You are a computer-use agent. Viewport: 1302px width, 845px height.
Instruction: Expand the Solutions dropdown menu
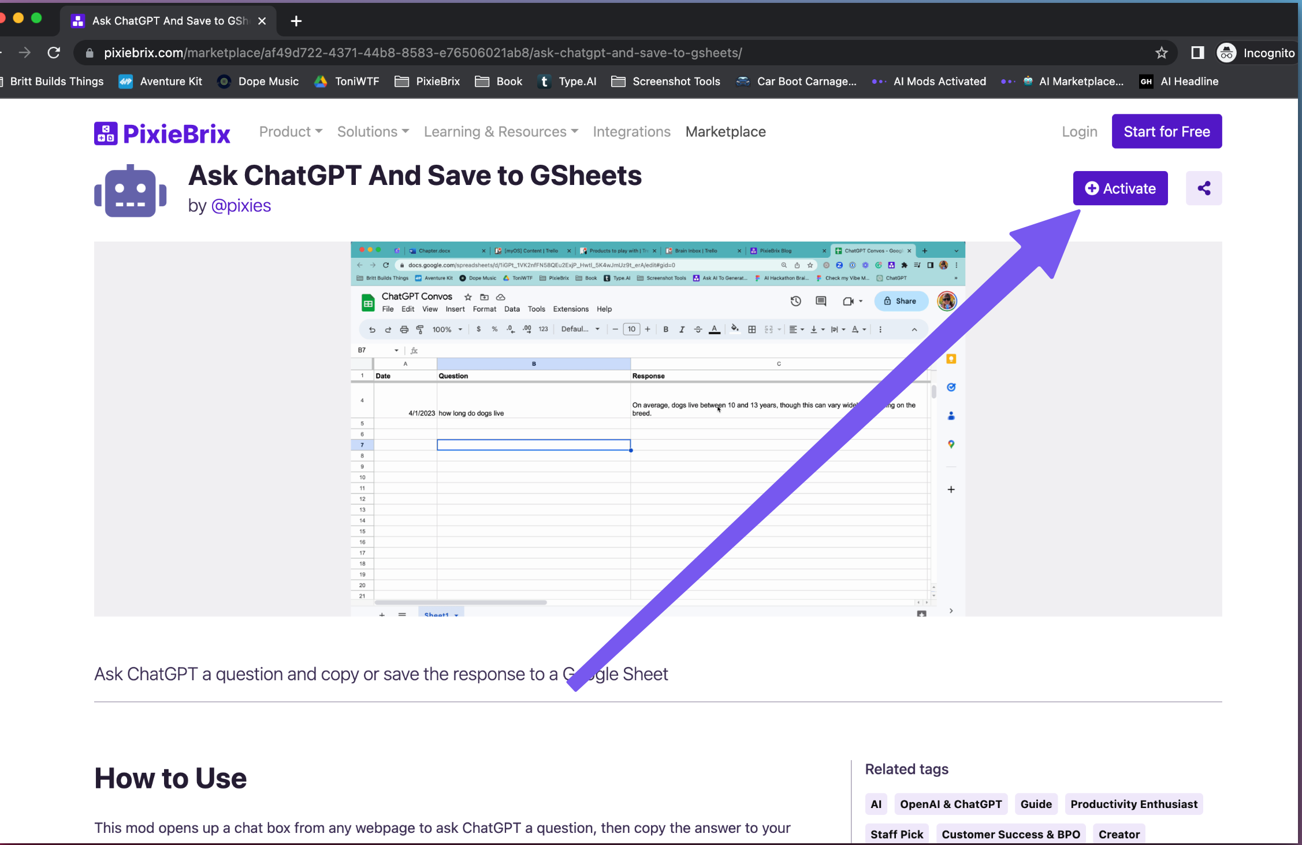click(x=373, y=132)
